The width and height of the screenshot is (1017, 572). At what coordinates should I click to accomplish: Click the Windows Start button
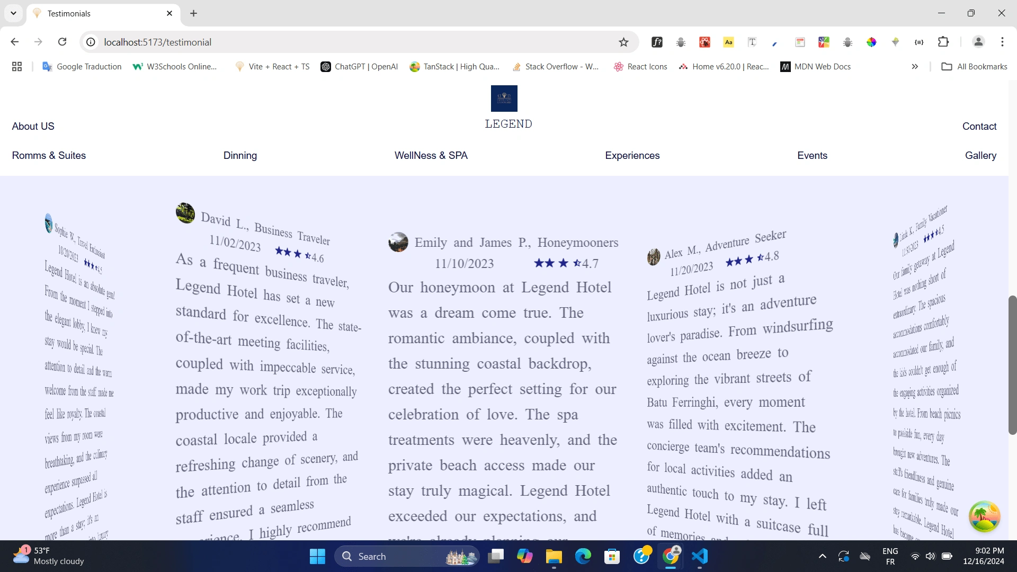[x=317, y=556]
